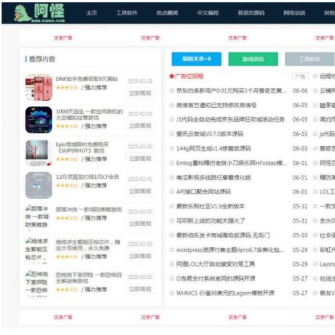Switch to the blue 最新文章+0 tab
The width and height of the screenshot is (335, 335).
[x=196, y=59]
